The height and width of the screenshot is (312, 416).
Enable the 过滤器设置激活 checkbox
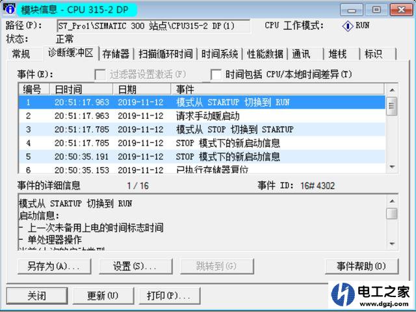coord(100,75)
